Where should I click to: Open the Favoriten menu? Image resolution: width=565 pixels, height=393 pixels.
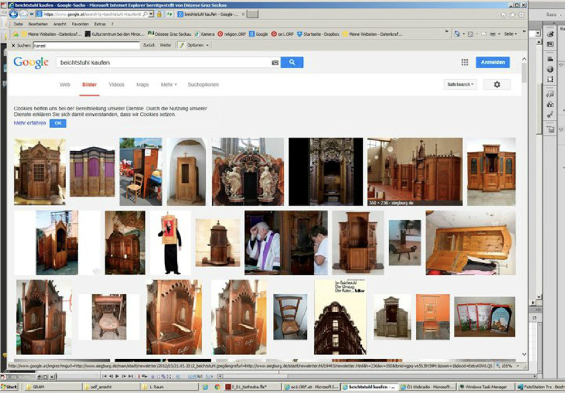(80, 24)
